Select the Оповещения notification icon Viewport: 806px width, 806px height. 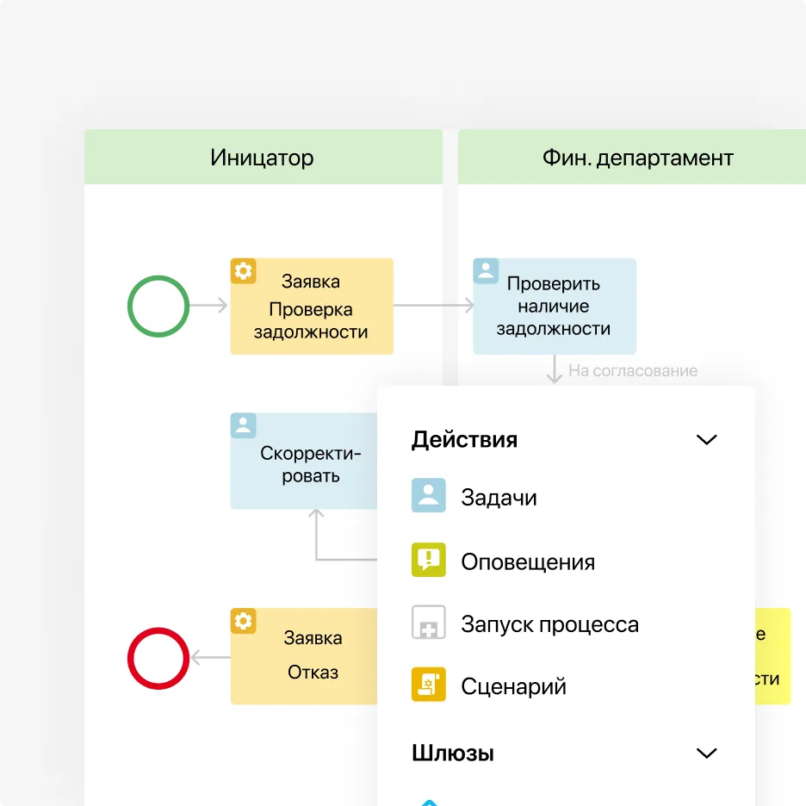[x=428, y=560]
